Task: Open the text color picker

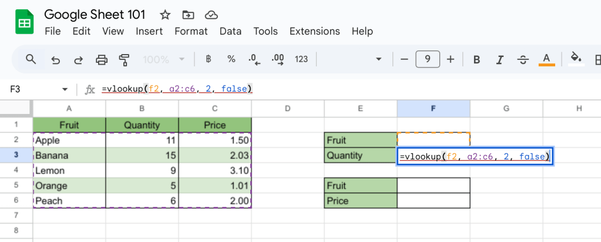Action: tap(547, 59)
